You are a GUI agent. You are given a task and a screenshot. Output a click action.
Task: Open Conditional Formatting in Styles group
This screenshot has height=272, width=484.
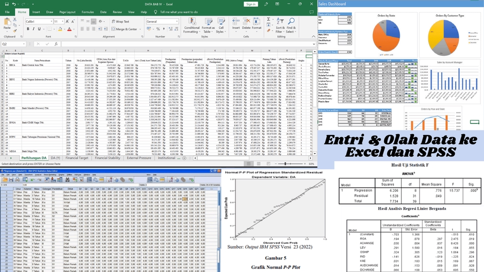(x=192, y=25)
